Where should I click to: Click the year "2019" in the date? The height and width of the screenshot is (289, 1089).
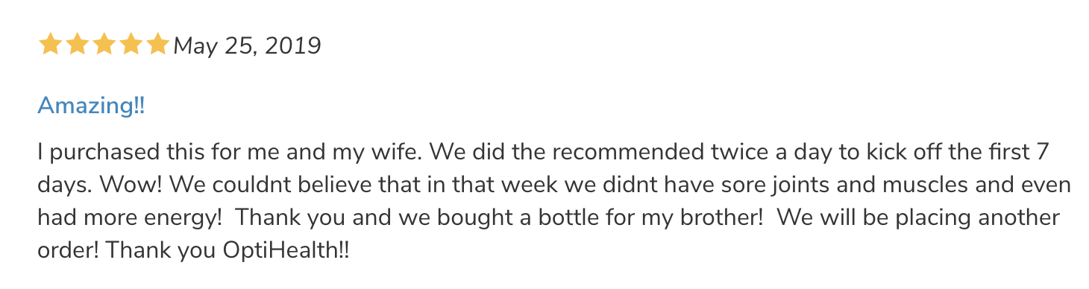click(x=292, y=46)
